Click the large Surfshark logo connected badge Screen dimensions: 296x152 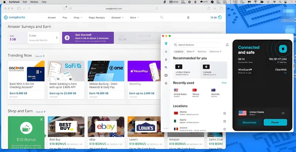(x=283, y=49)
